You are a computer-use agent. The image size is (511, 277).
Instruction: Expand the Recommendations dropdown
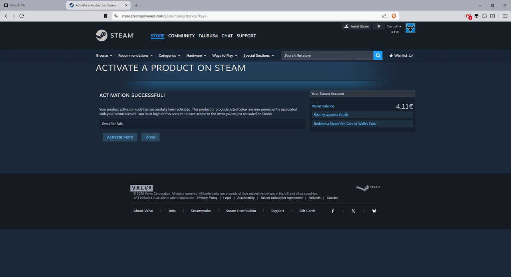pyautogui.click(x=135, y=56)
